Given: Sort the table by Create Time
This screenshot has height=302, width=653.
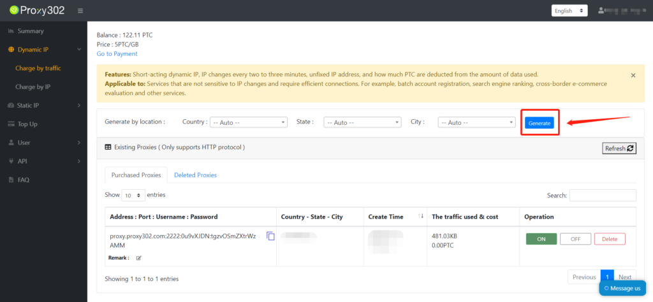Looking at the screenshot, I should click(x=420, y=217).
